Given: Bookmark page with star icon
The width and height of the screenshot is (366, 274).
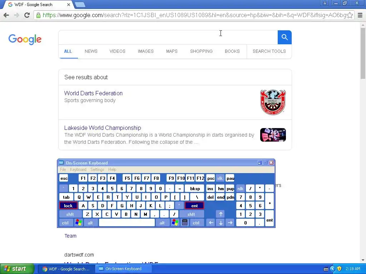Looking at the screenshot, I should pyautogui.click(x=350, y=15).
